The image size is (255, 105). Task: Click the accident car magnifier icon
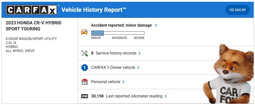pos(85,32)
